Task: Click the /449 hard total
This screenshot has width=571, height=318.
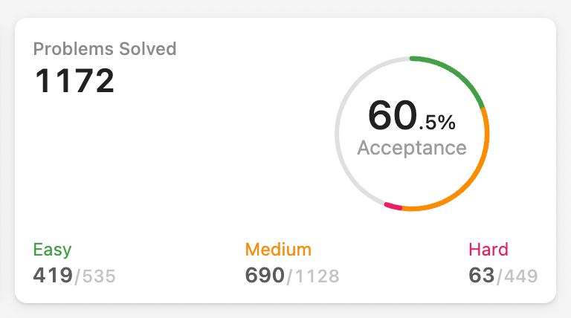Action: 517,276
